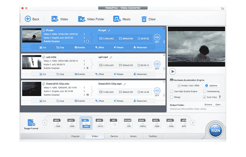Viewport: 246px width, 157px height.
Task: Add Watermark to Sintel.2010.720p.mkv
Action: (x=140, y=101)
